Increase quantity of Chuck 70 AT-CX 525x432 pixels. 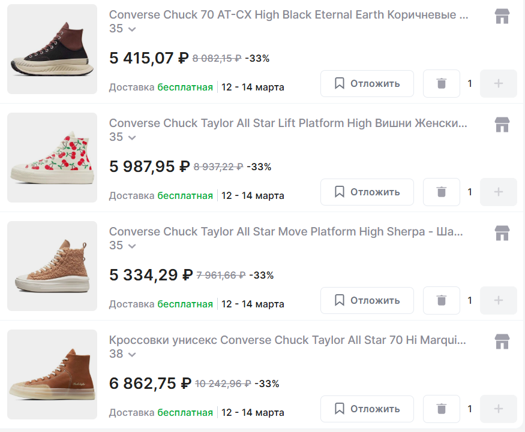[498, 84]
